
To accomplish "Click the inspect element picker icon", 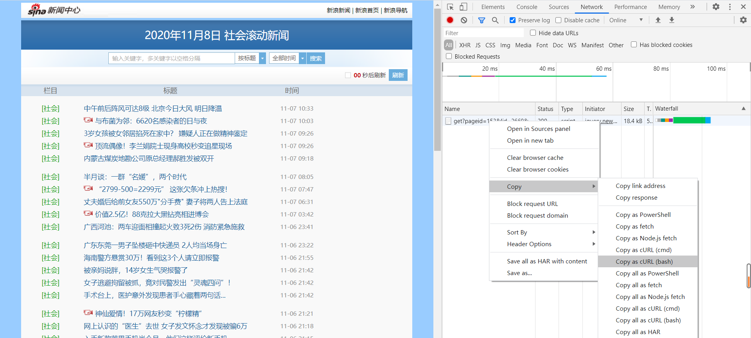I will pyautogui.click(x=450, y=7).
